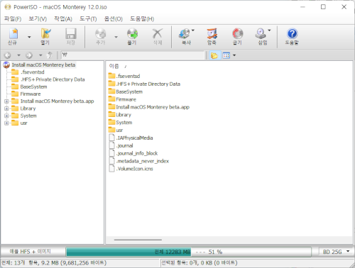Select usr folder in the left tree

pos(23,123)
